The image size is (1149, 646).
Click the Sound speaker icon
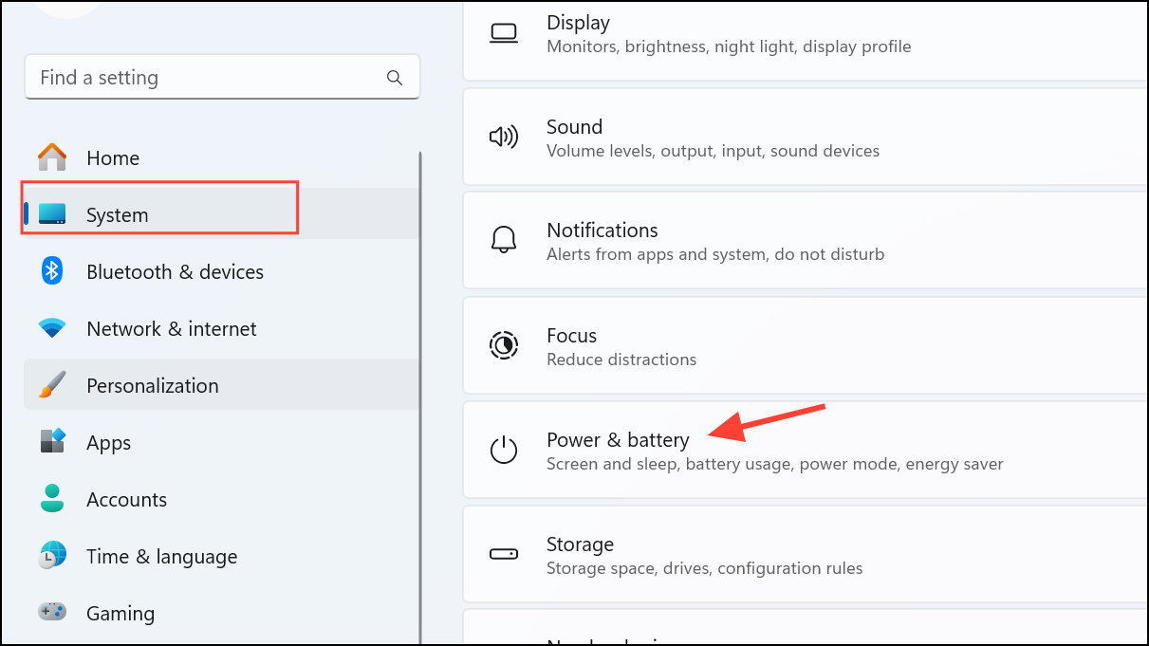(503, 138)
